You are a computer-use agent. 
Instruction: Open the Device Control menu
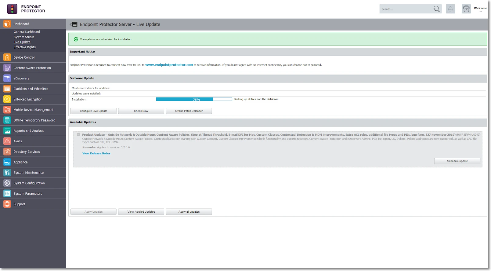[33, 57]
